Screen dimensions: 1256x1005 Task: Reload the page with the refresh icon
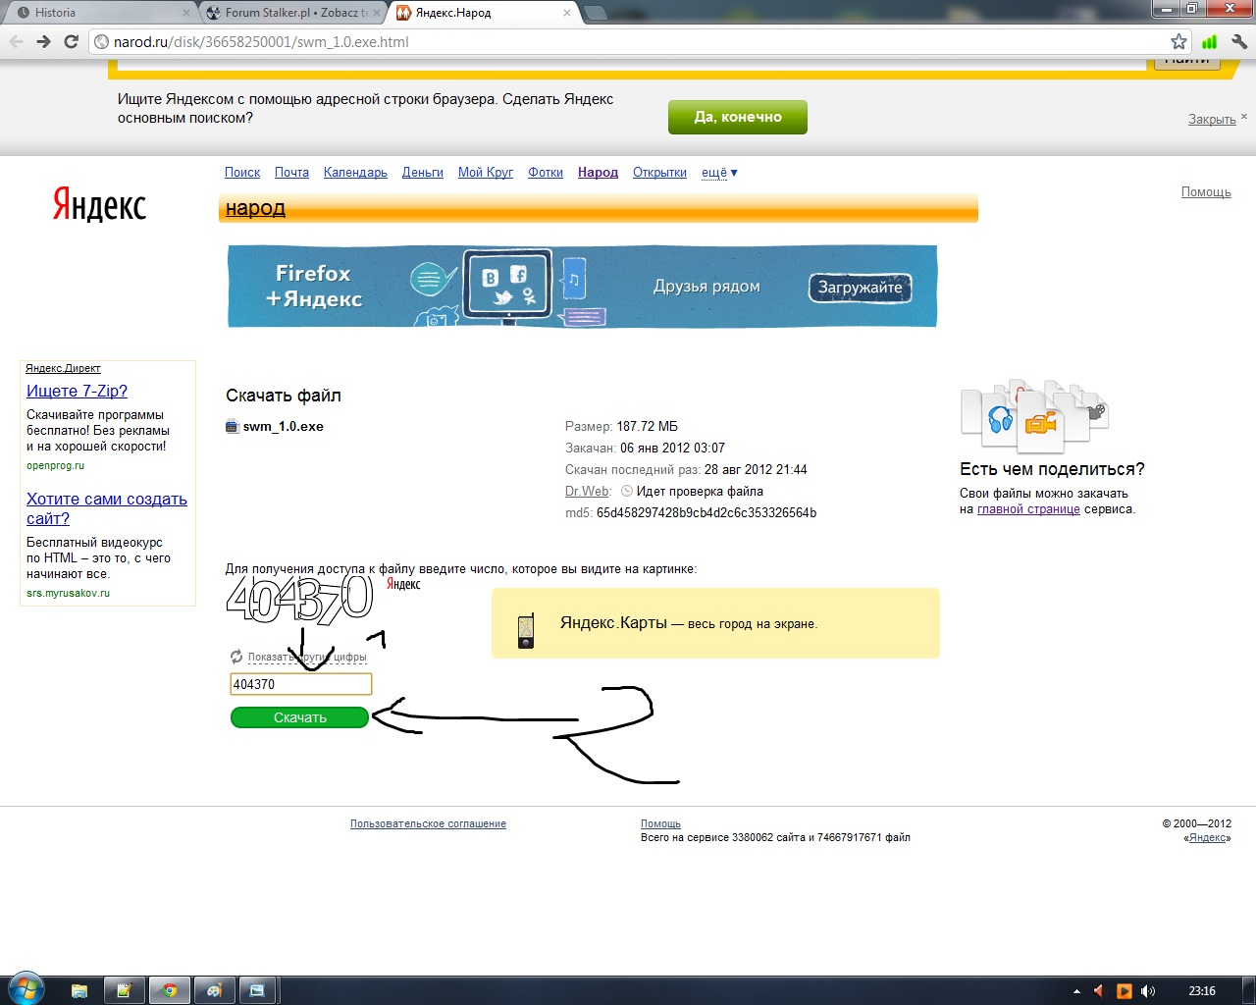coord(71,41)
